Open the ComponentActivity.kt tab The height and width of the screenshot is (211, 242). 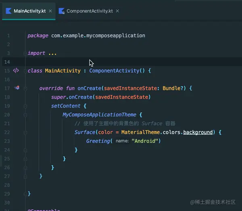[90, 11]
